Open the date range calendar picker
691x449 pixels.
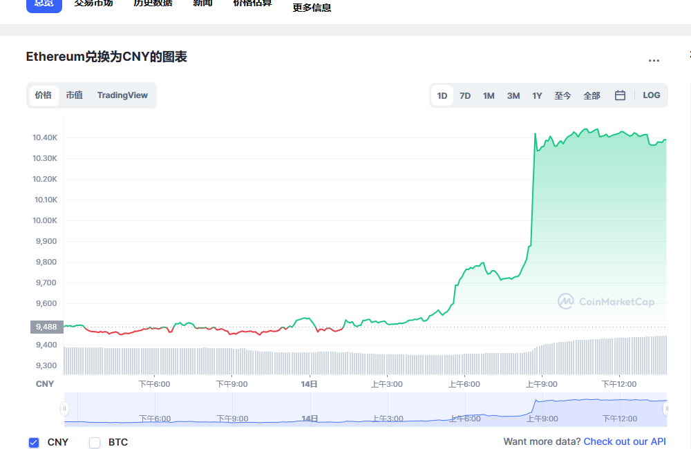[x=620, y=95]
